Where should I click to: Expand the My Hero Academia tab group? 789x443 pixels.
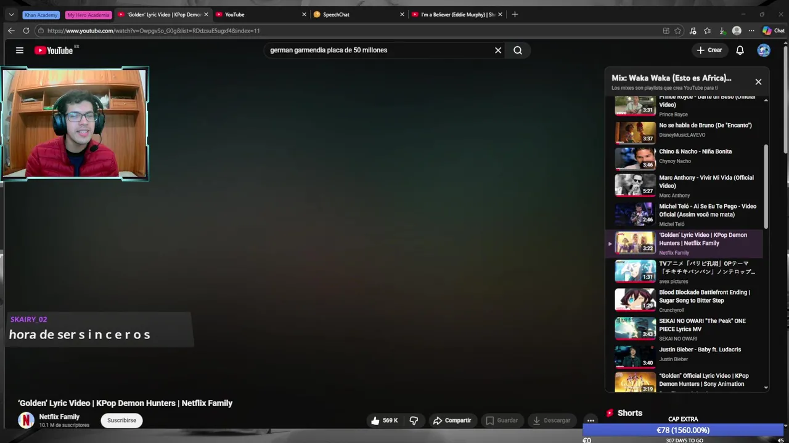point(88,15)
